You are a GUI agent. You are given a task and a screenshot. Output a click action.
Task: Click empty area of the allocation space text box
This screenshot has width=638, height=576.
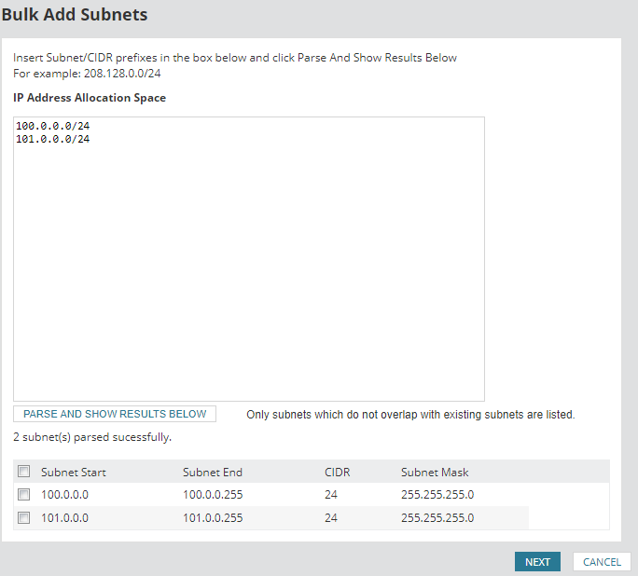tap(248, 280)
